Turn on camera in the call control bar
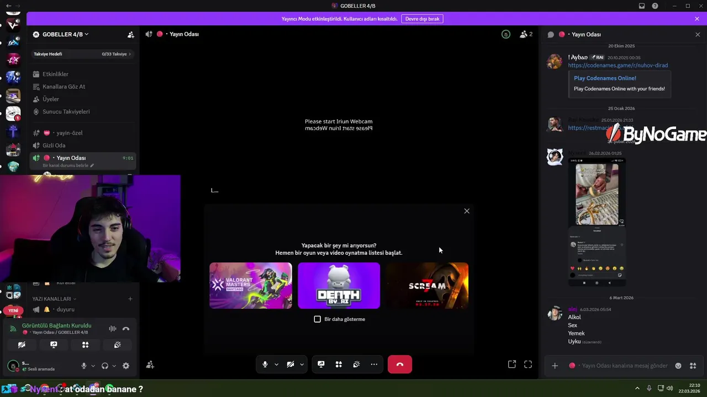The height and width of the screenshot is (397, 707). (291, 364)
